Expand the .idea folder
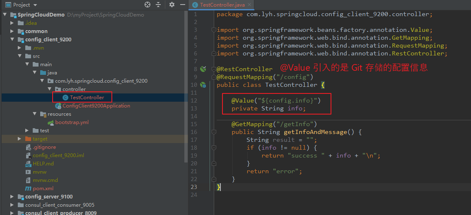 12,23
